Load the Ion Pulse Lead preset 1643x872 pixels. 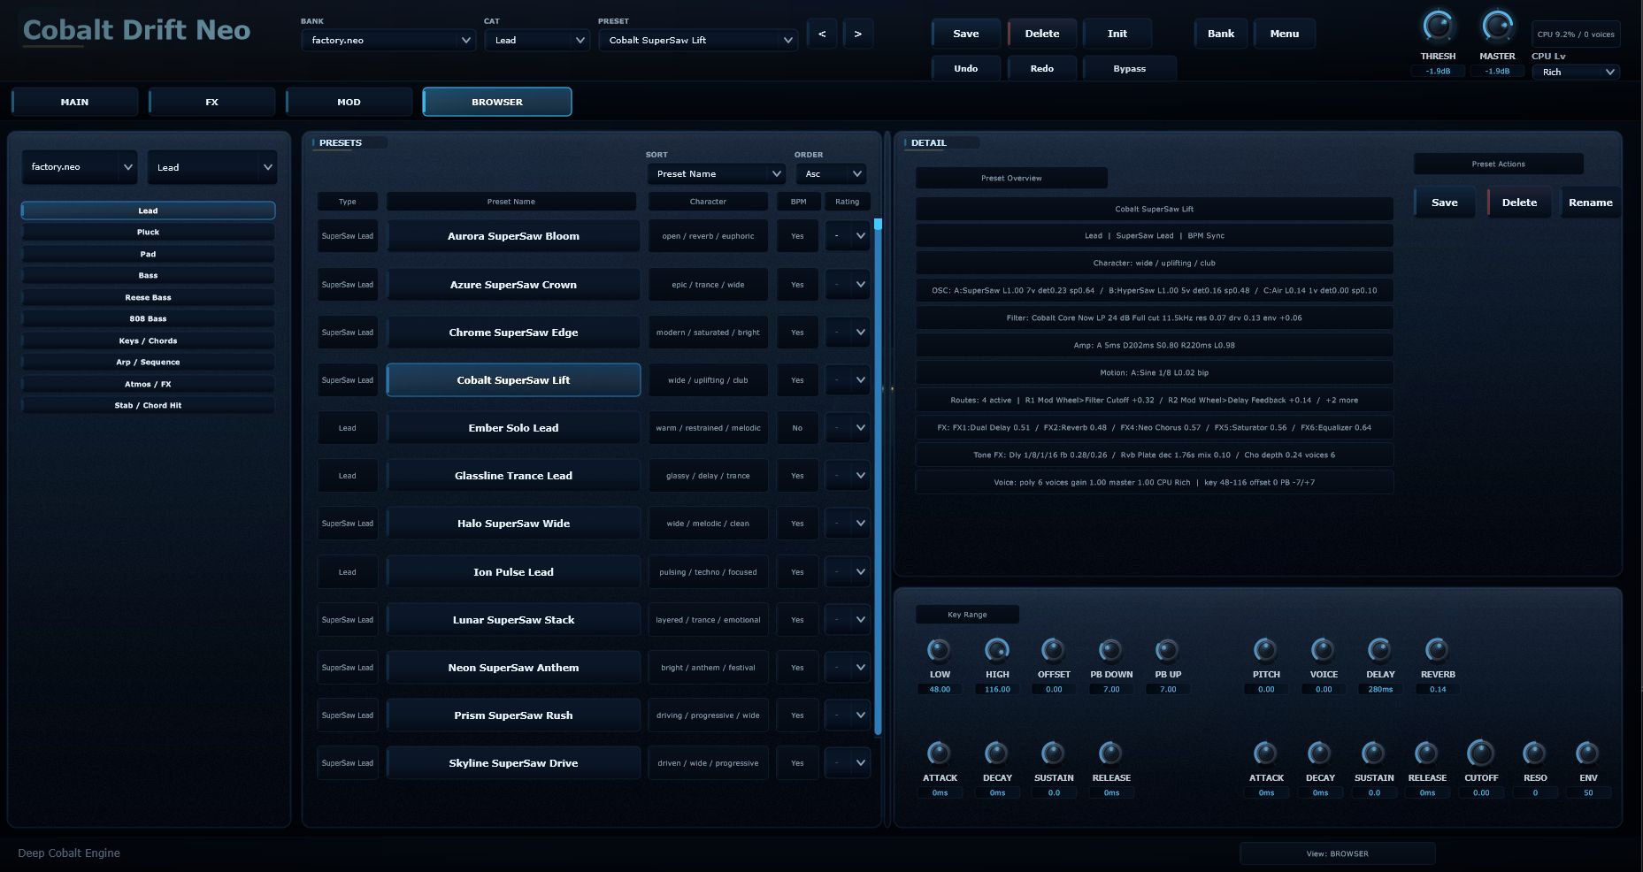coord(513,572)
